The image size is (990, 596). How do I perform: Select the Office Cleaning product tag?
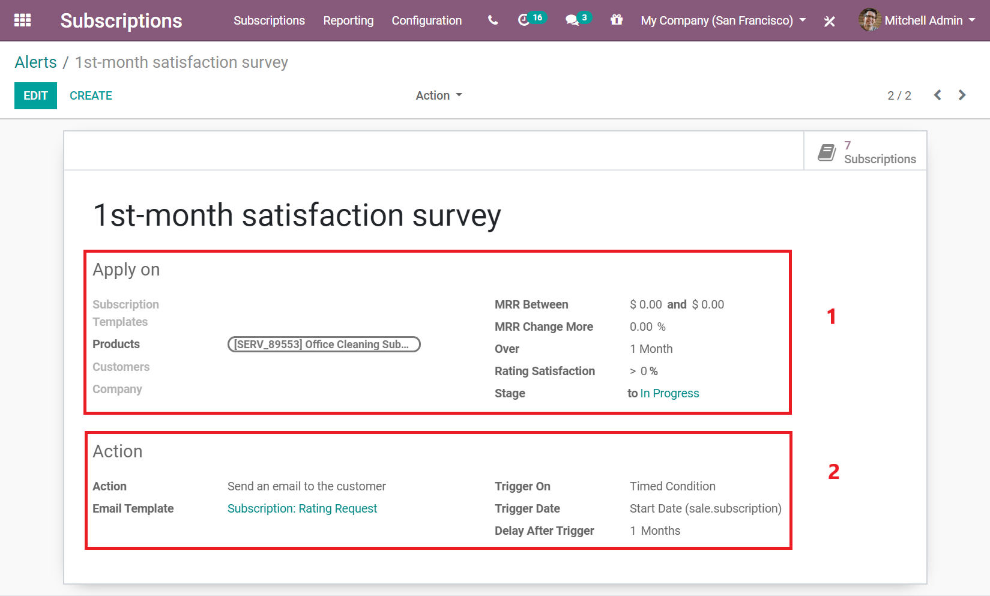point(324,344)
